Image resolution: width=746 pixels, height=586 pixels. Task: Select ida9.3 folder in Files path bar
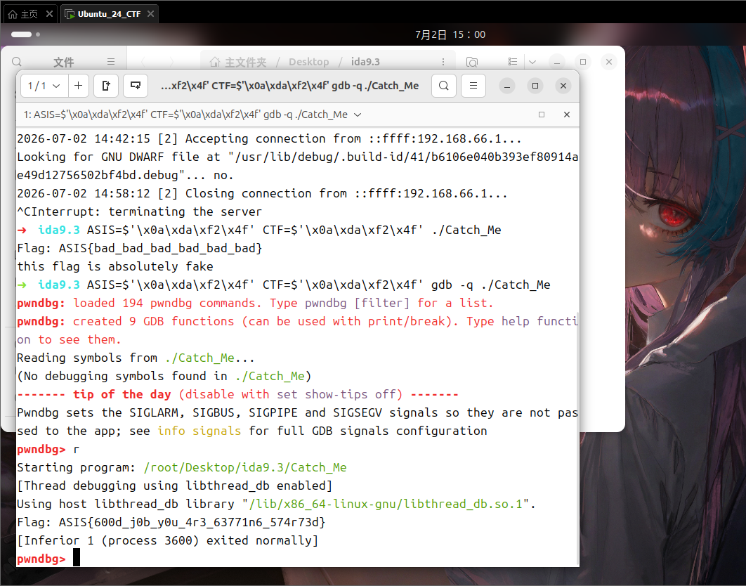[x=365, y=62]
